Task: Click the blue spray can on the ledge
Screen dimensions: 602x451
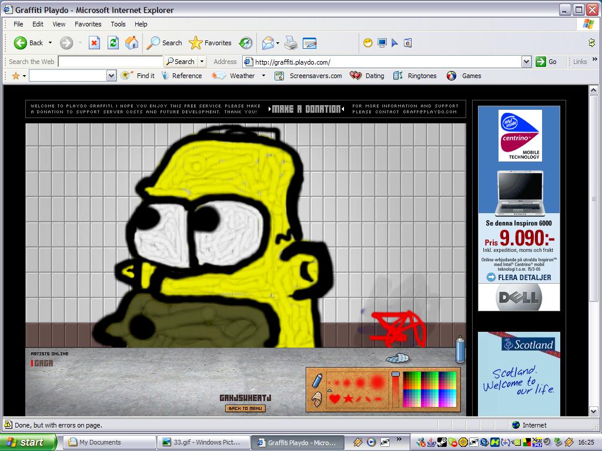Action: click(x=460, y=349)
